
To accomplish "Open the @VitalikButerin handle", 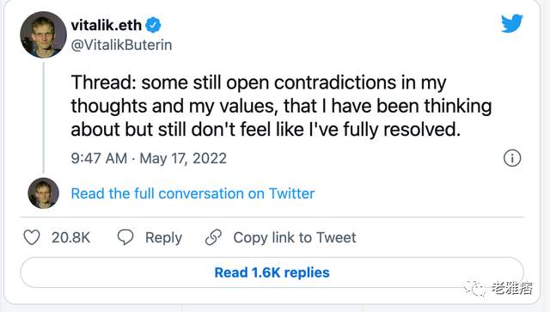I will click(x=121, y=45).
